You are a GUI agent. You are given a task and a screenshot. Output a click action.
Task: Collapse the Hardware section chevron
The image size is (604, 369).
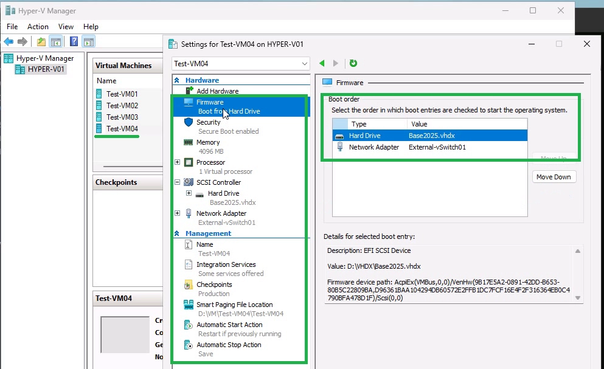coord(177,80)
